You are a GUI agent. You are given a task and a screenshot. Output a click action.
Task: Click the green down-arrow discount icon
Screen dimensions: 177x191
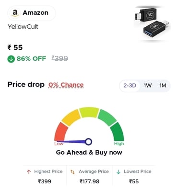(x=11, y=59)
